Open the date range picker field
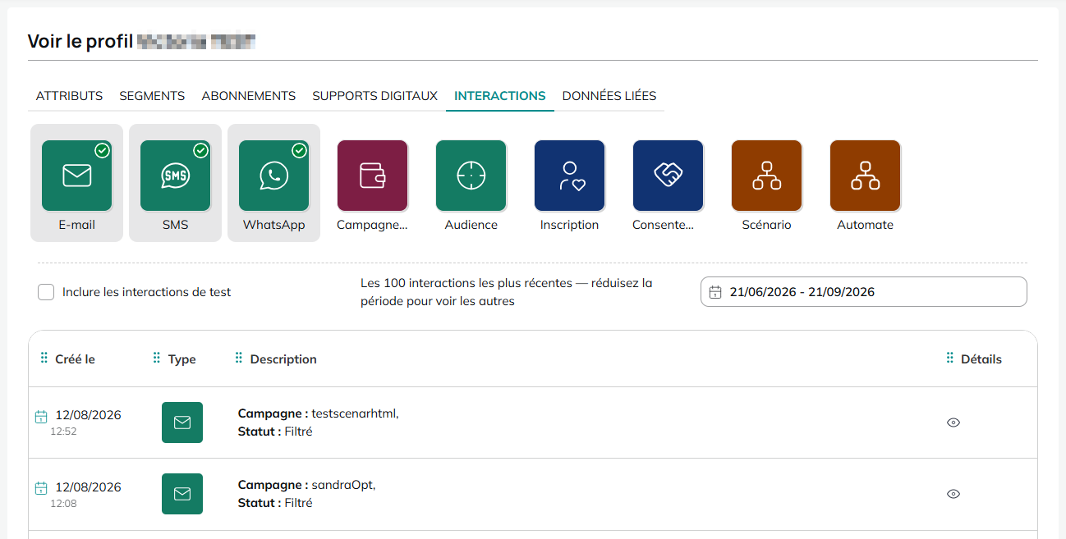Viewport: 1066px width, 539px height. click(863, 292)
